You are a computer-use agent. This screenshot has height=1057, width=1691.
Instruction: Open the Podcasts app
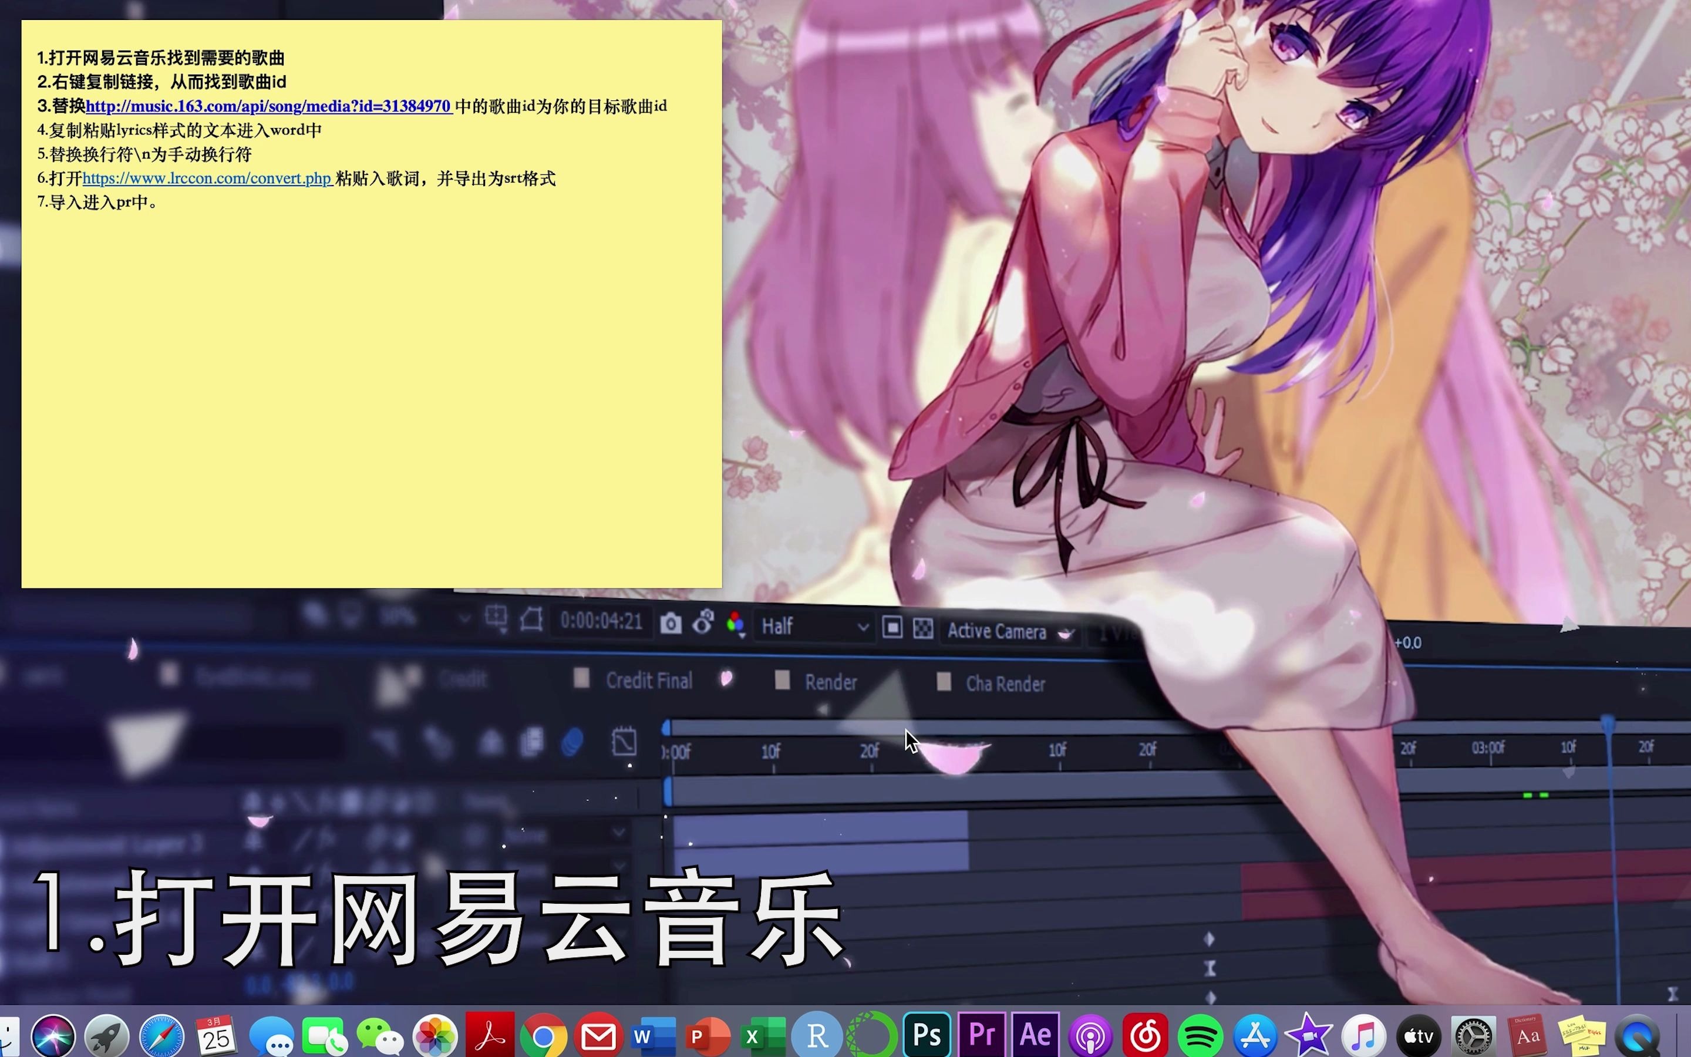click(1090, 1035)
